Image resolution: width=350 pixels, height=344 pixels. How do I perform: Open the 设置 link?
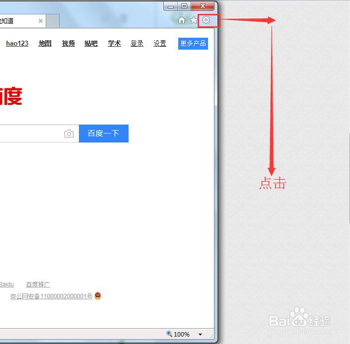pyautogui.click(x=160, y=43)
